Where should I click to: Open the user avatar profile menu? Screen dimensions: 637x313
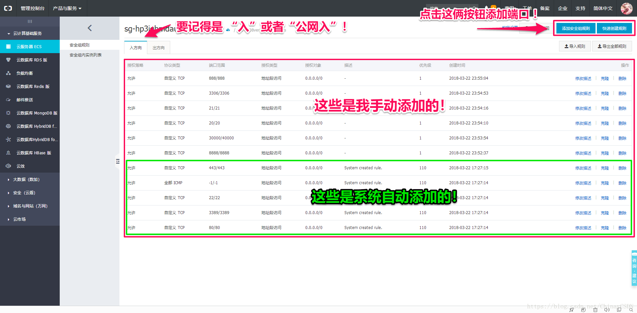point(626,8)
